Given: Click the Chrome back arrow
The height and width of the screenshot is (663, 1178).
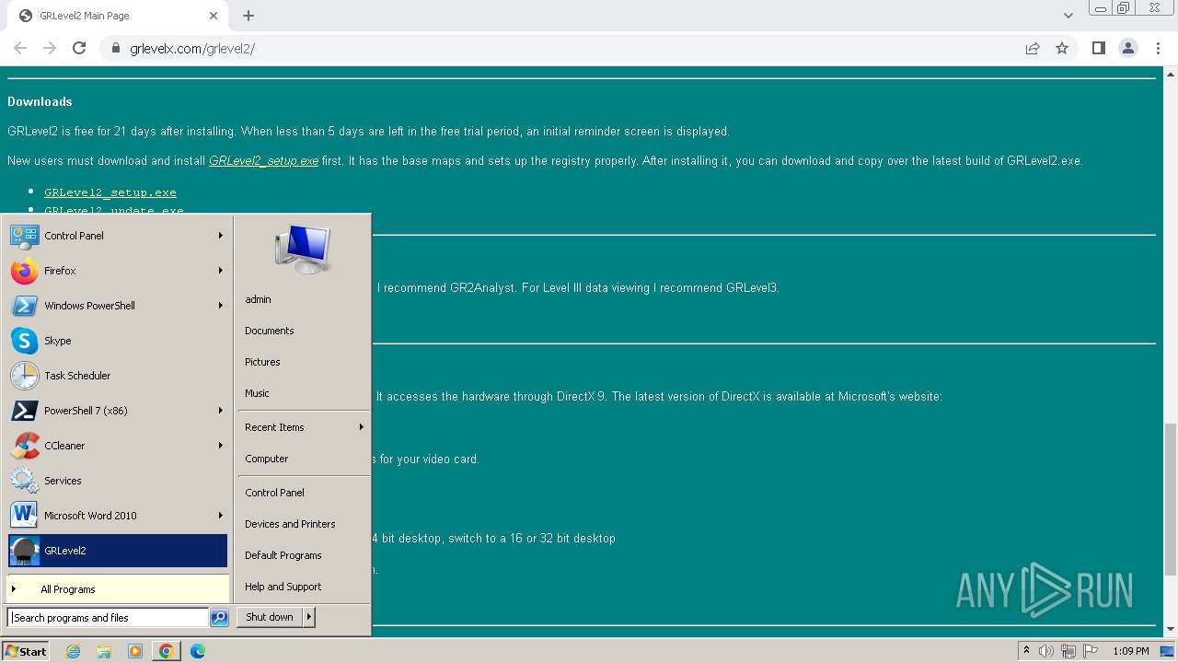Looking at the screenshot, I should tap(20, 48).
